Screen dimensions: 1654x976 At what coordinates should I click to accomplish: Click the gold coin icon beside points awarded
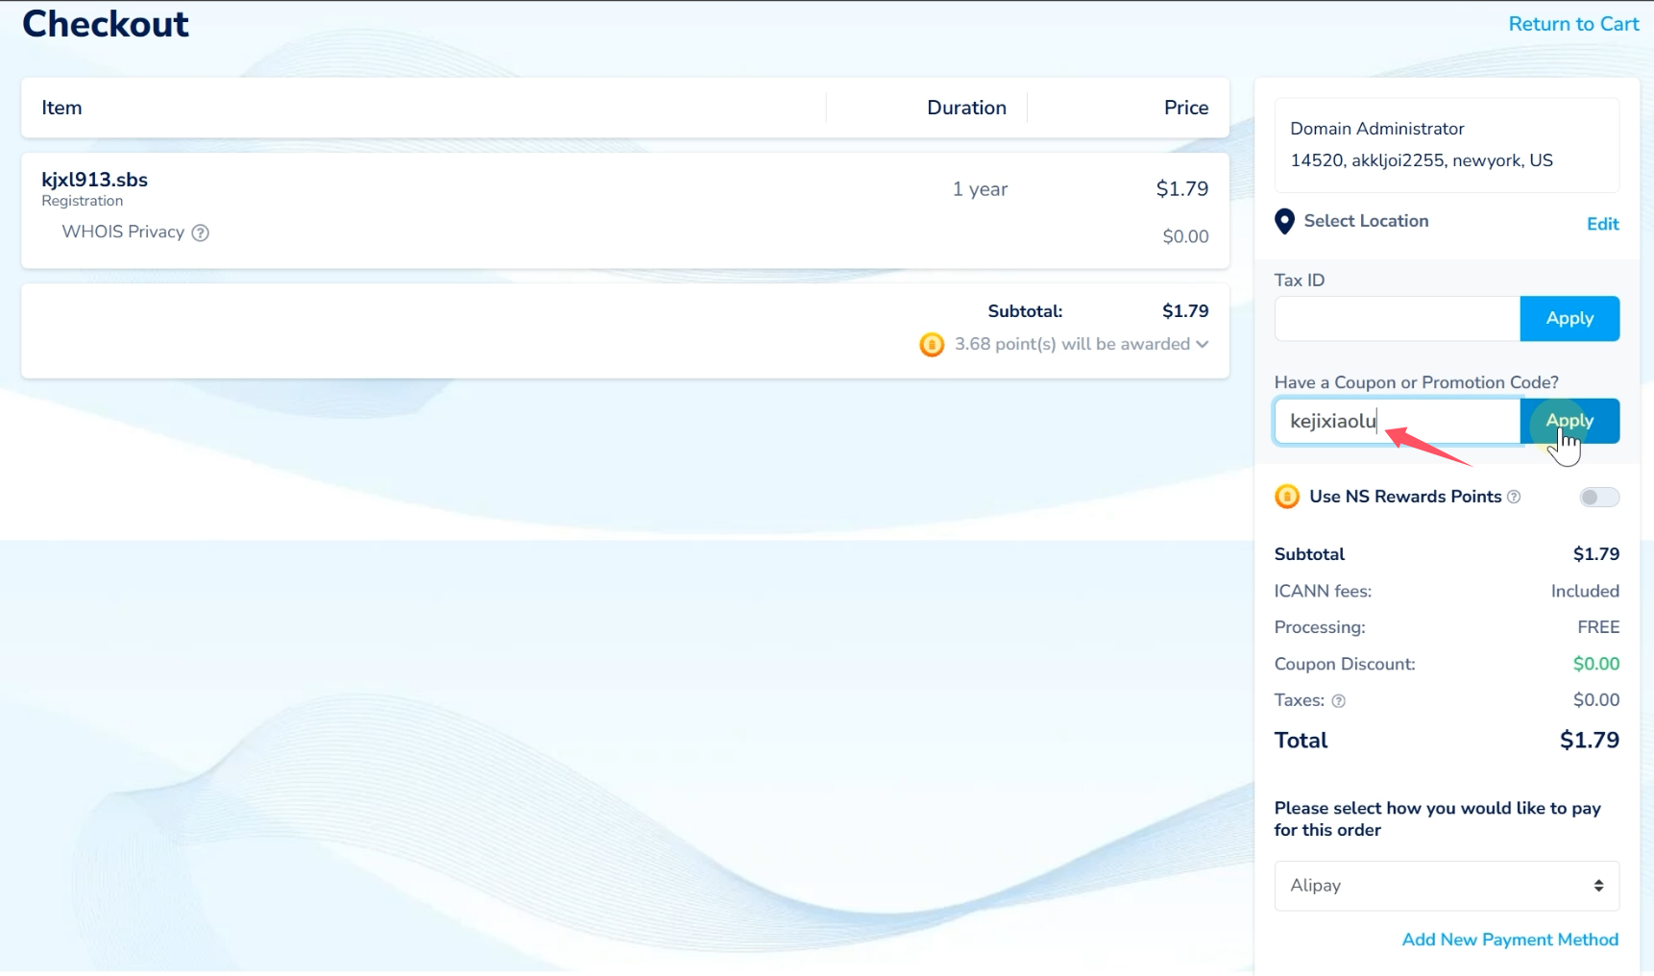[x=931, y=344]
